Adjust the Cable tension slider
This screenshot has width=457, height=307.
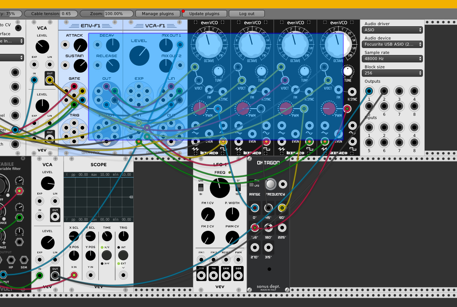coord(51,14)
